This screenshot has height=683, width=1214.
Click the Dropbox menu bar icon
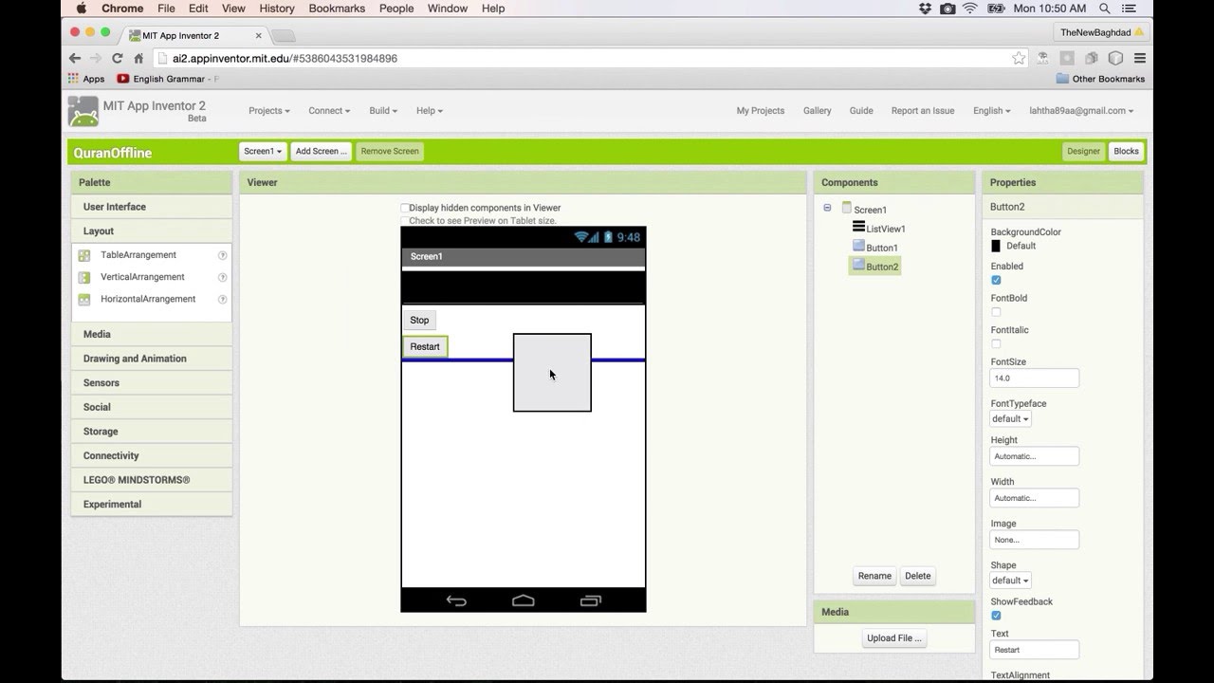pos(926,9)
